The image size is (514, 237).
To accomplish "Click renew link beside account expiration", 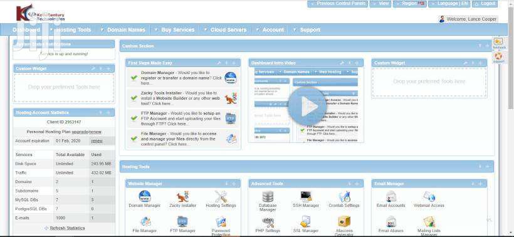I will coord(97,141).
